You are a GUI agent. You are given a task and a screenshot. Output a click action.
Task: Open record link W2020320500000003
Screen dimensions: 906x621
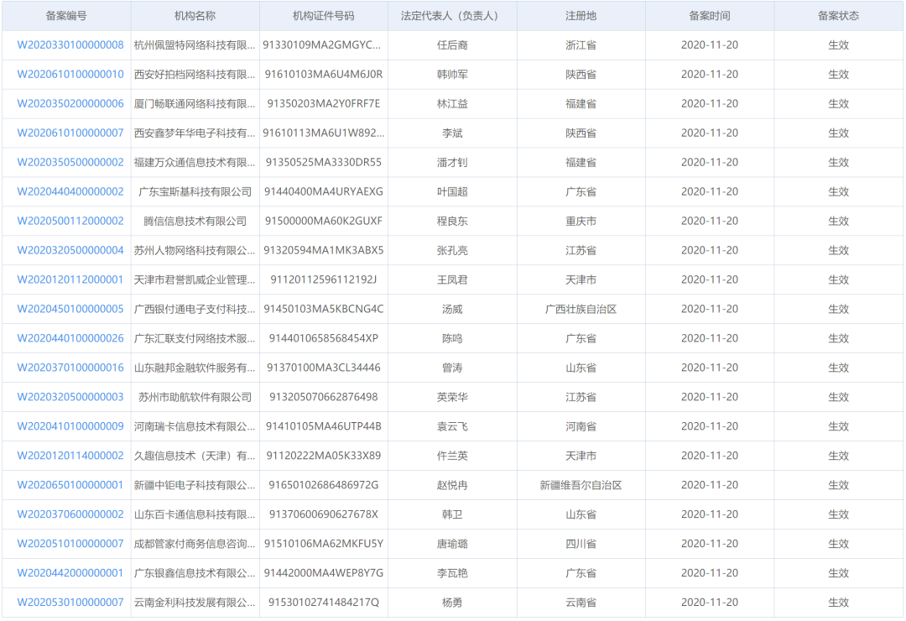70,397
